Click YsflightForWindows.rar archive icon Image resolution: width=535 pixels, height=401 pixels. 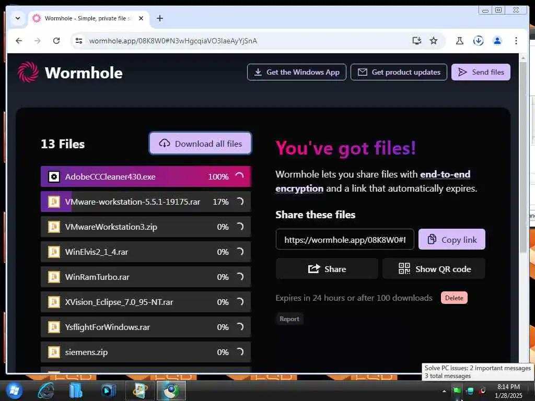point(54,327)
